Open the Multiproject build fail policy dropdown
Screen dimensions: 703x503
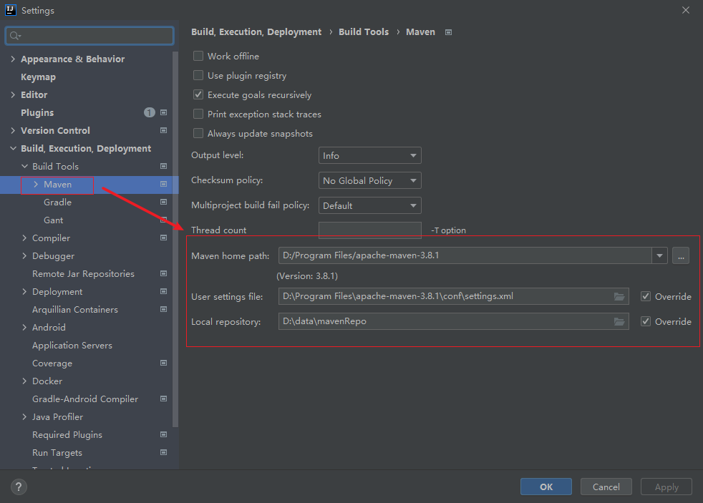(370, 205)
